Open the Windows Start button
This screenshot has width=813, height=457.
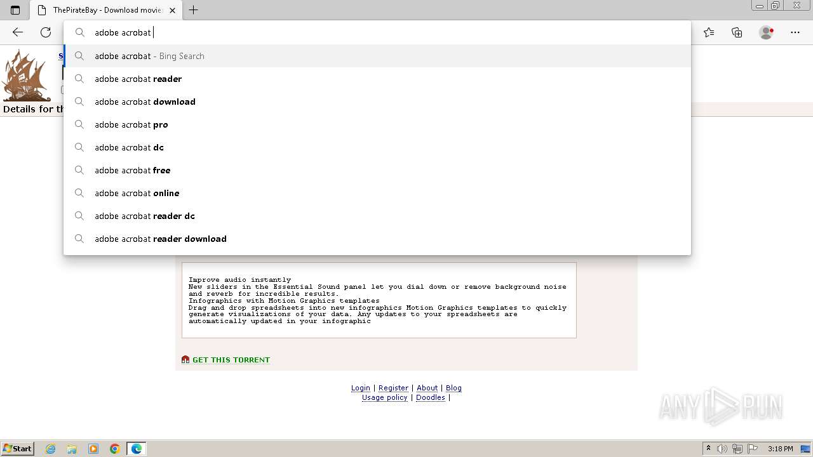point(17,449)
